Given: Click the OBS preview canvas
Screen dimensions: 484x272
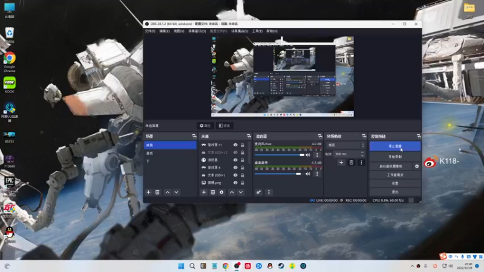Looking at the screenshot, I should (283, 77).
